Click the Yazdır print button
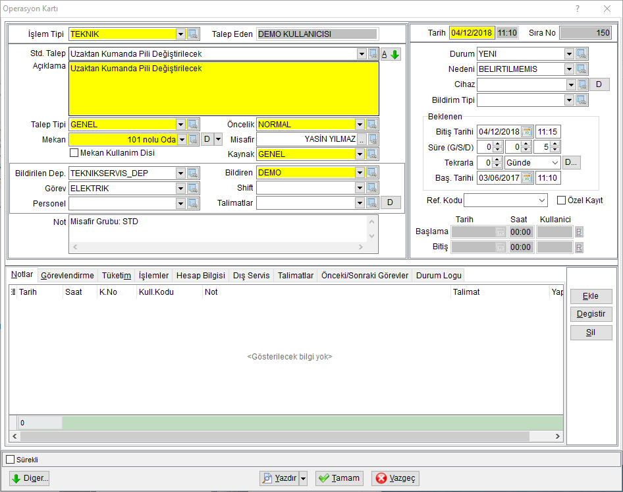This screenshot has height=492, width=623. coord(280,478)
